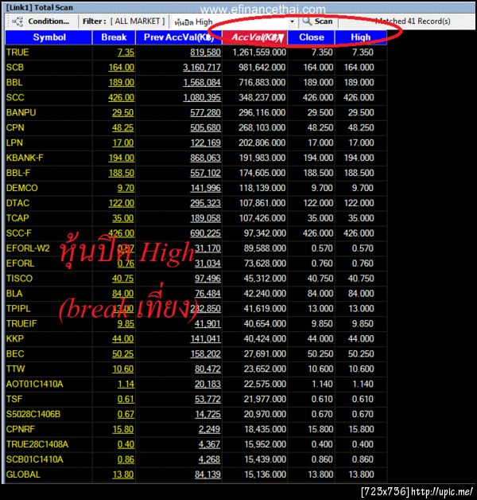Sort by Prev AccVal(KB) column header
The height and width of the screenshot is (500, 477).
tap(179, 37)
